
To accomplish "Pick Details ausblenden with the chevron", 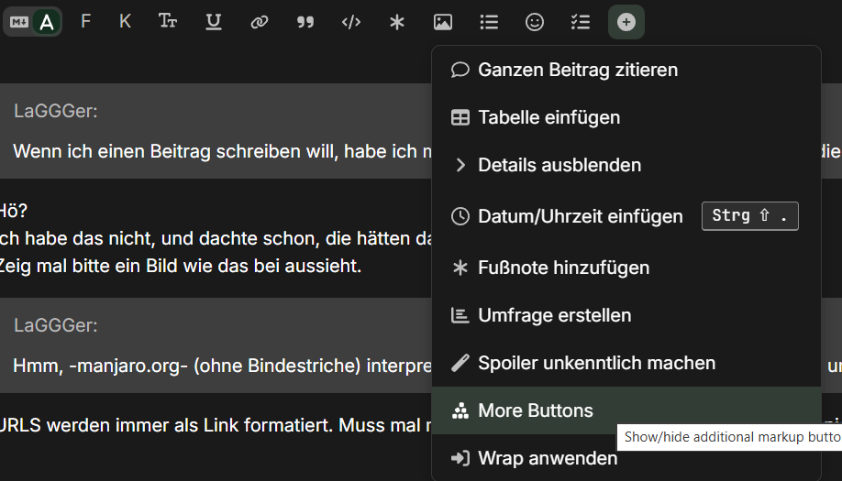I will coord(559,165).
